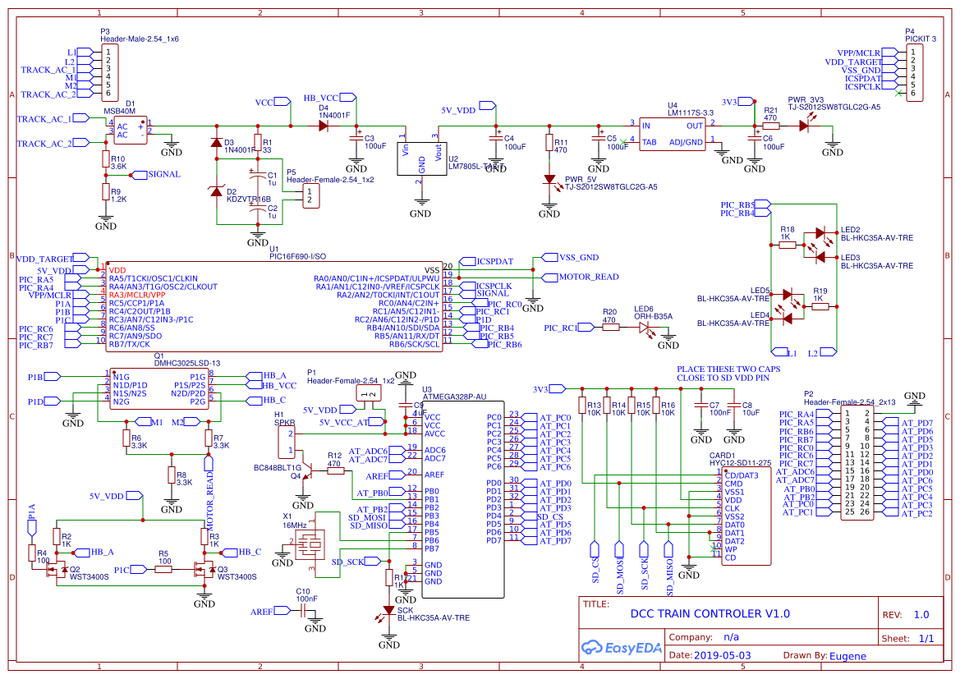This screenshot has width=960, height=679.
Task: Select the PIC16F690 microcontroller symbol U1
Action: [x=271, y=304]
